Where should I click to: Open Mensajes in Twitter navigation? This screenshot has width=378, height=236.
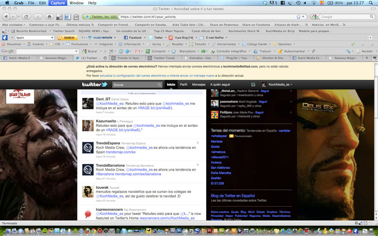(x=199, y=85)
